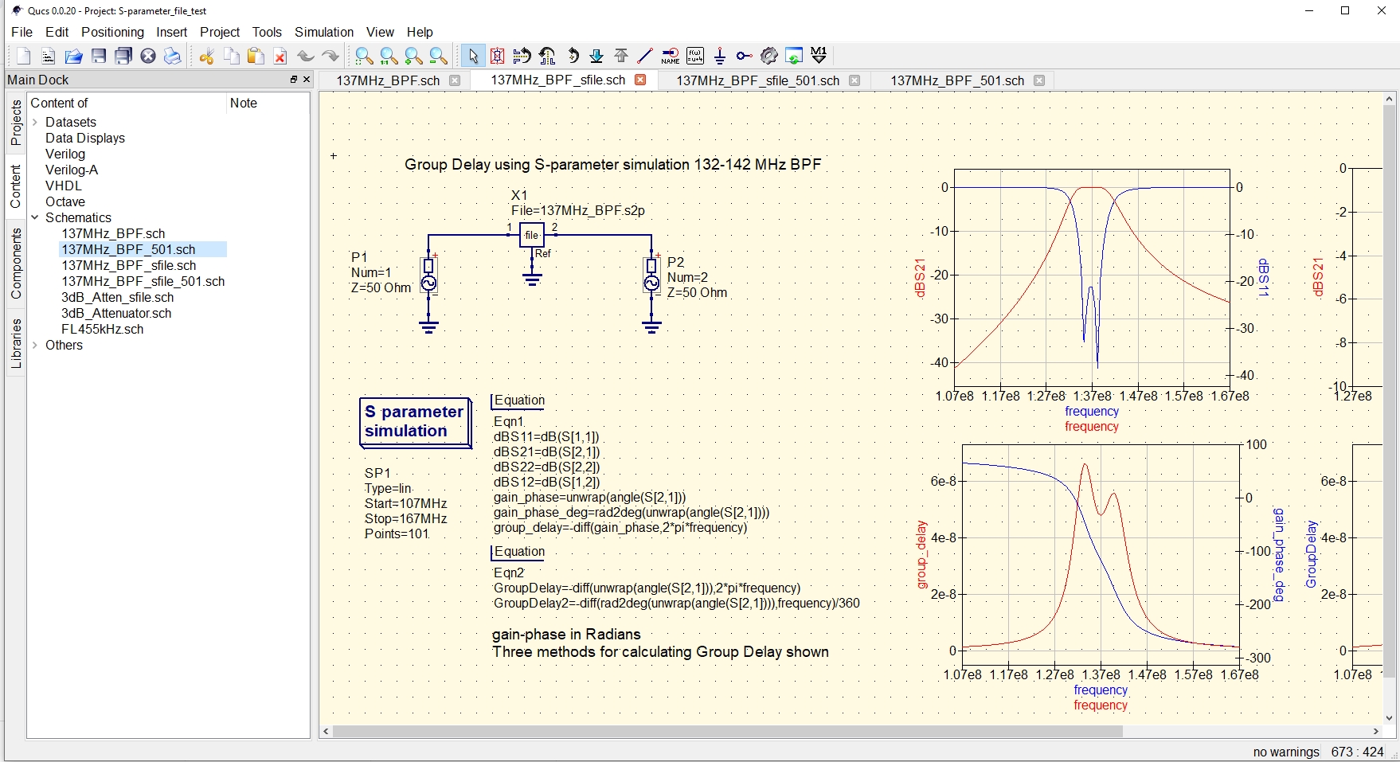Open FL455kHz.sch from the Content tree
The width and height of the screenshot is (1400, 762).
click(x=104, y=329)
